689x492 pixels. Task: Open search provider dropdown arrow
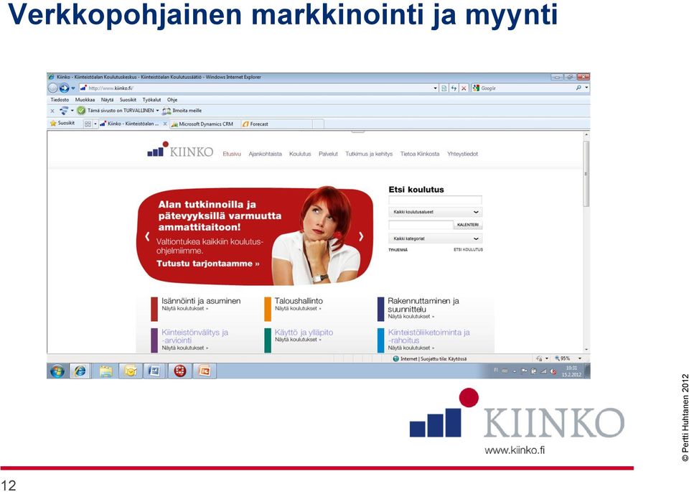point(586,88)
